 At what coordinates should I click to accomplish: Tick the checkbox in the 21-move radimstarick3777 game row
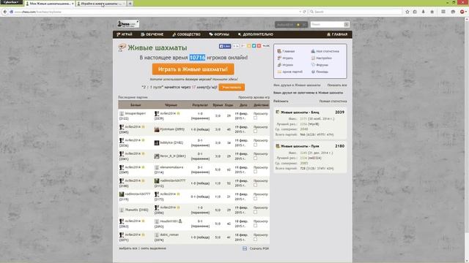click(x=255, y=199)
